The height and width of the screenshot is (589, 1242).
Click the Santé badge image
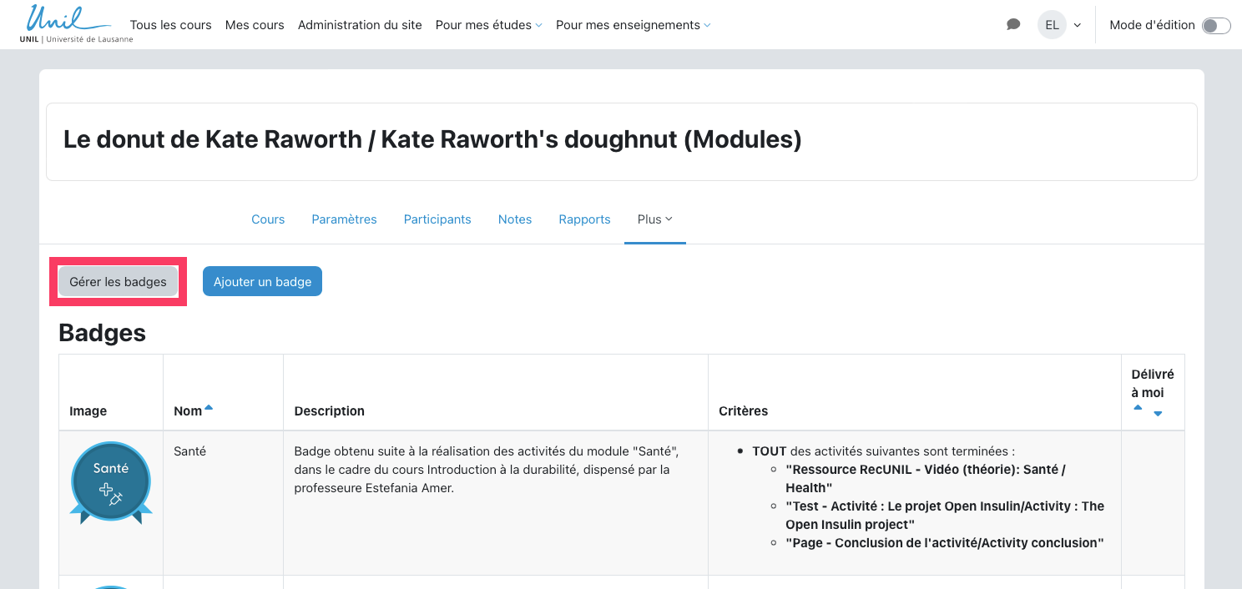111,483
